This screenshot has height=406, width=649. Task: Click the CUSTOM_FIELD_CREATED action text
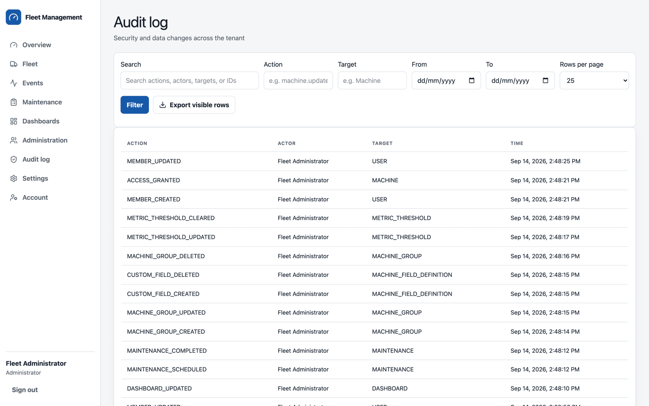163,294
